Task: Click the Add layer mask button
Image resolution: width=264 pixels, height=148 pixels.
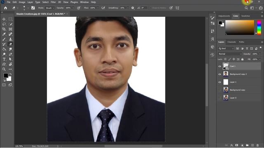Action: (x=237, y=145)
